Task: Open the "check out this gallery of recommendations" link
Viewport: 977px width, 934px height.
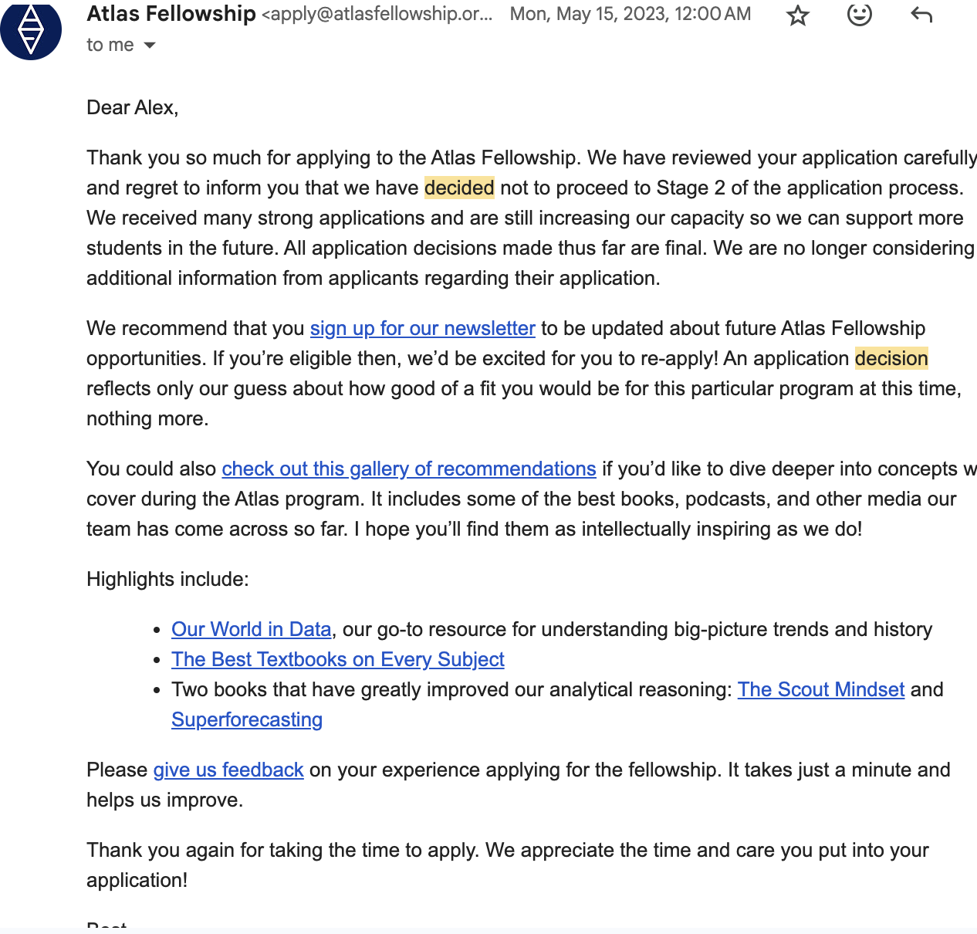Action: (x=408, y=469)
